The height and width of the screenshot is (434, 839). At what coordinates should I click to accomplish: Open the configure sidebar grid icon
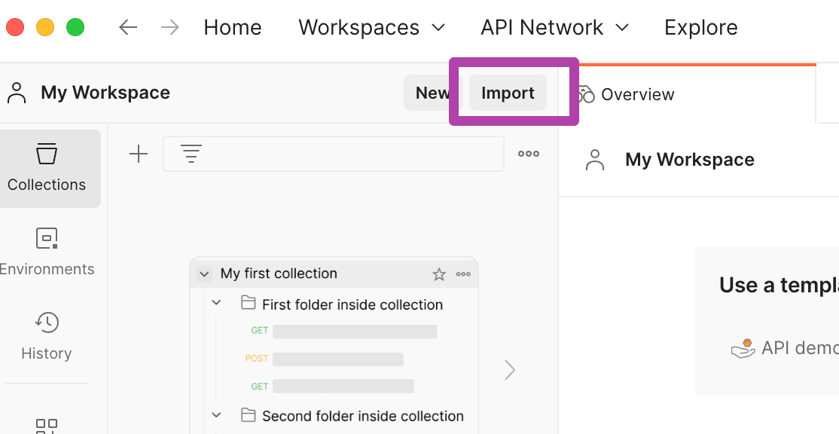(47, 426)
